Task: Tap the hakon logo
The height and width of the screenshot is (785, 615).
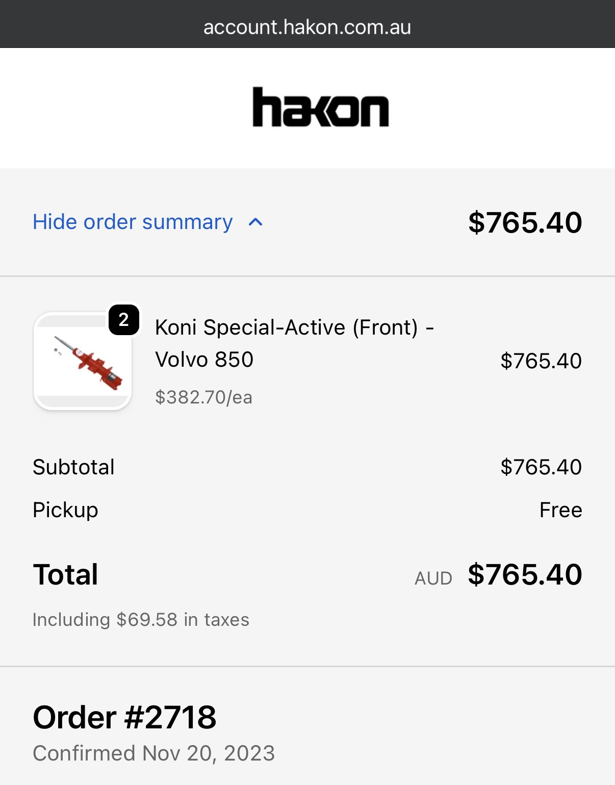Action: pos(321,107)
